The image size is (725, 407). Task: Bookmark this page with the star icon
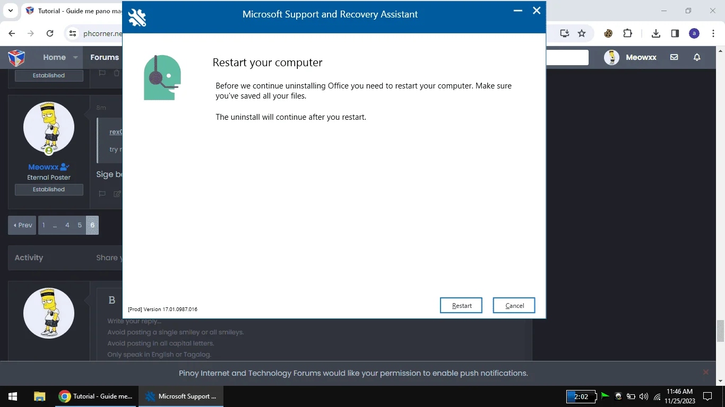pos(582,33)
